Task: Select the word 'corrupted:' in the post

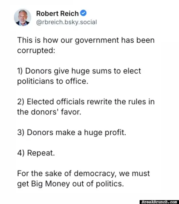Action: click(36, 50)
